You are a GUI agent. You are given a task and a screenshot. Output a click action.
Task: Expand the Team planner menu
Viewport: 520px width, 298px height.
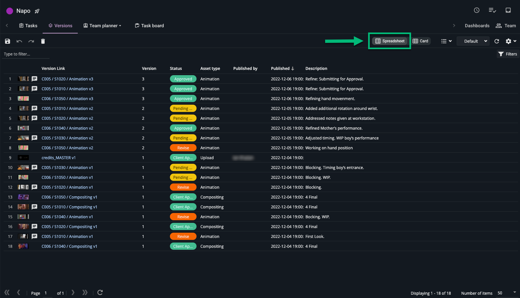point(102,26)
